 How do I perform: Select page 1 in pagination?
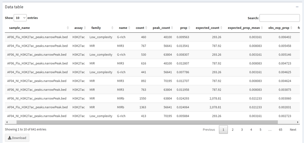click(x=223, y=130)
